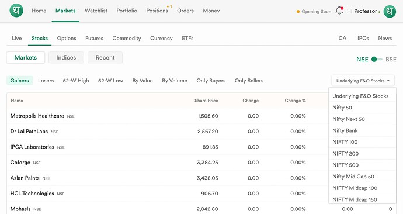Choose NIFTY 200 option
The height and width of the screenshot is (214, 403).
coord(362,154)
